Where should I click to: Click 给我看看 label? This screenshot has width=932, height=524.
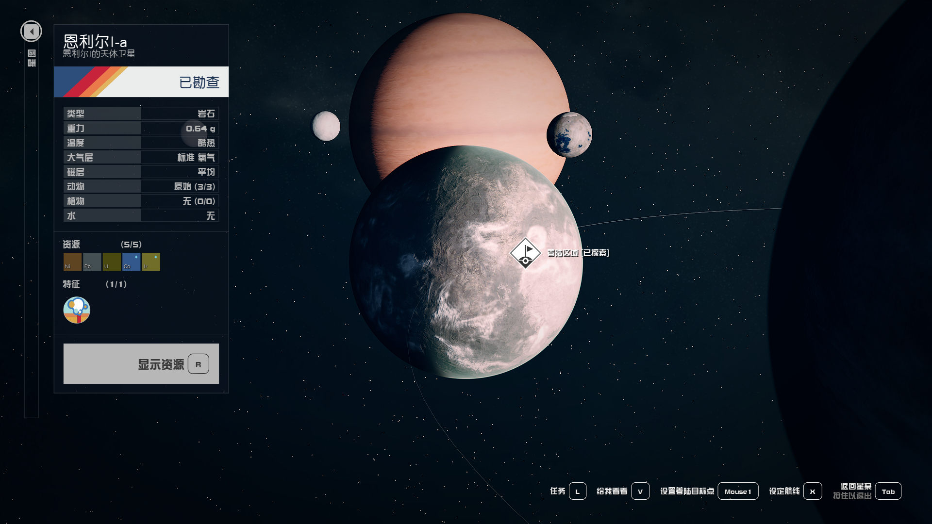(x=612, y=491)
